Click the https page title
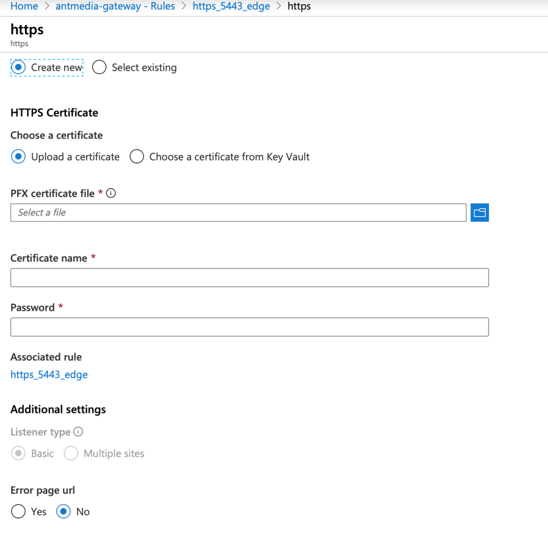 tap(27, 30)
